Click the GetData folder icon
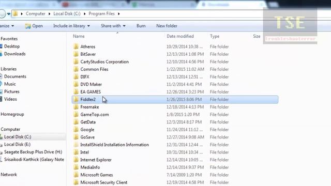 point(76,122)
